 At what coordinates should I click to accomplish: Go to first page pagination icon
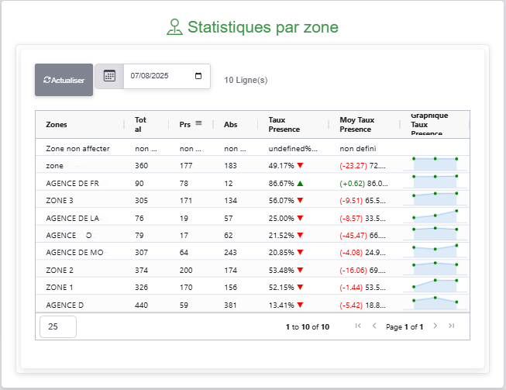358,326
